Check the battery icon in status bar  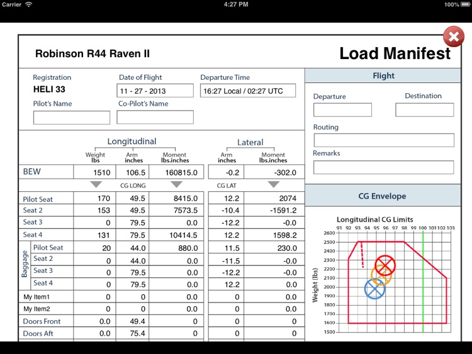click(466, 4)
